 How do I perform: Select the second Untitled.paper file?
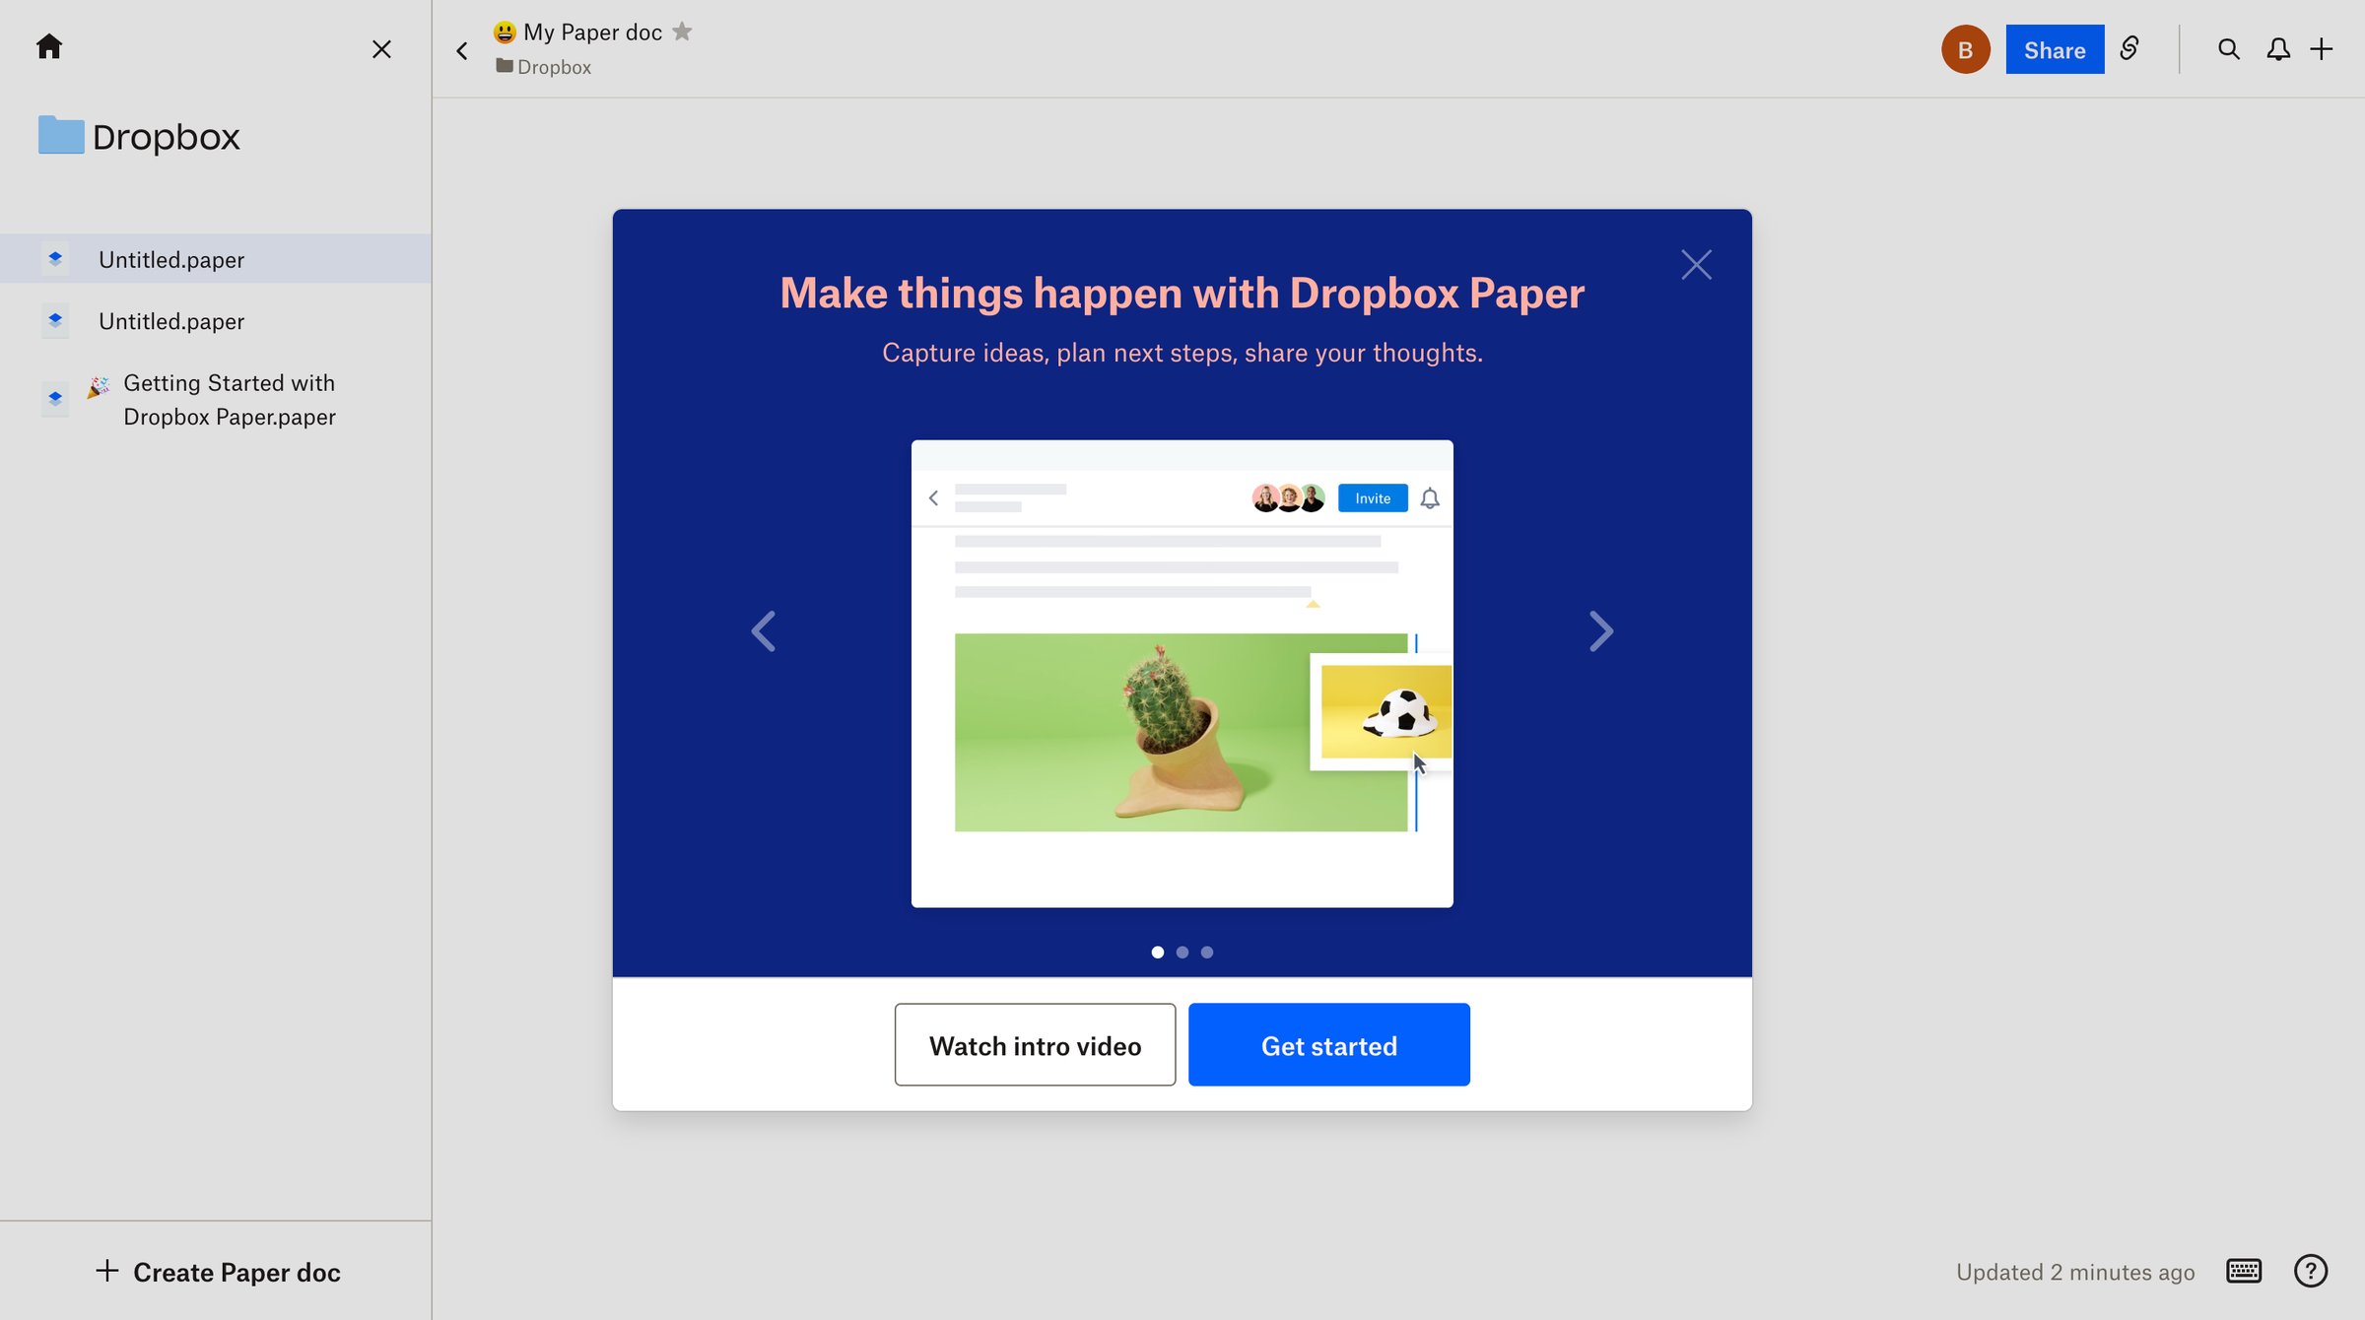(216, 321)
